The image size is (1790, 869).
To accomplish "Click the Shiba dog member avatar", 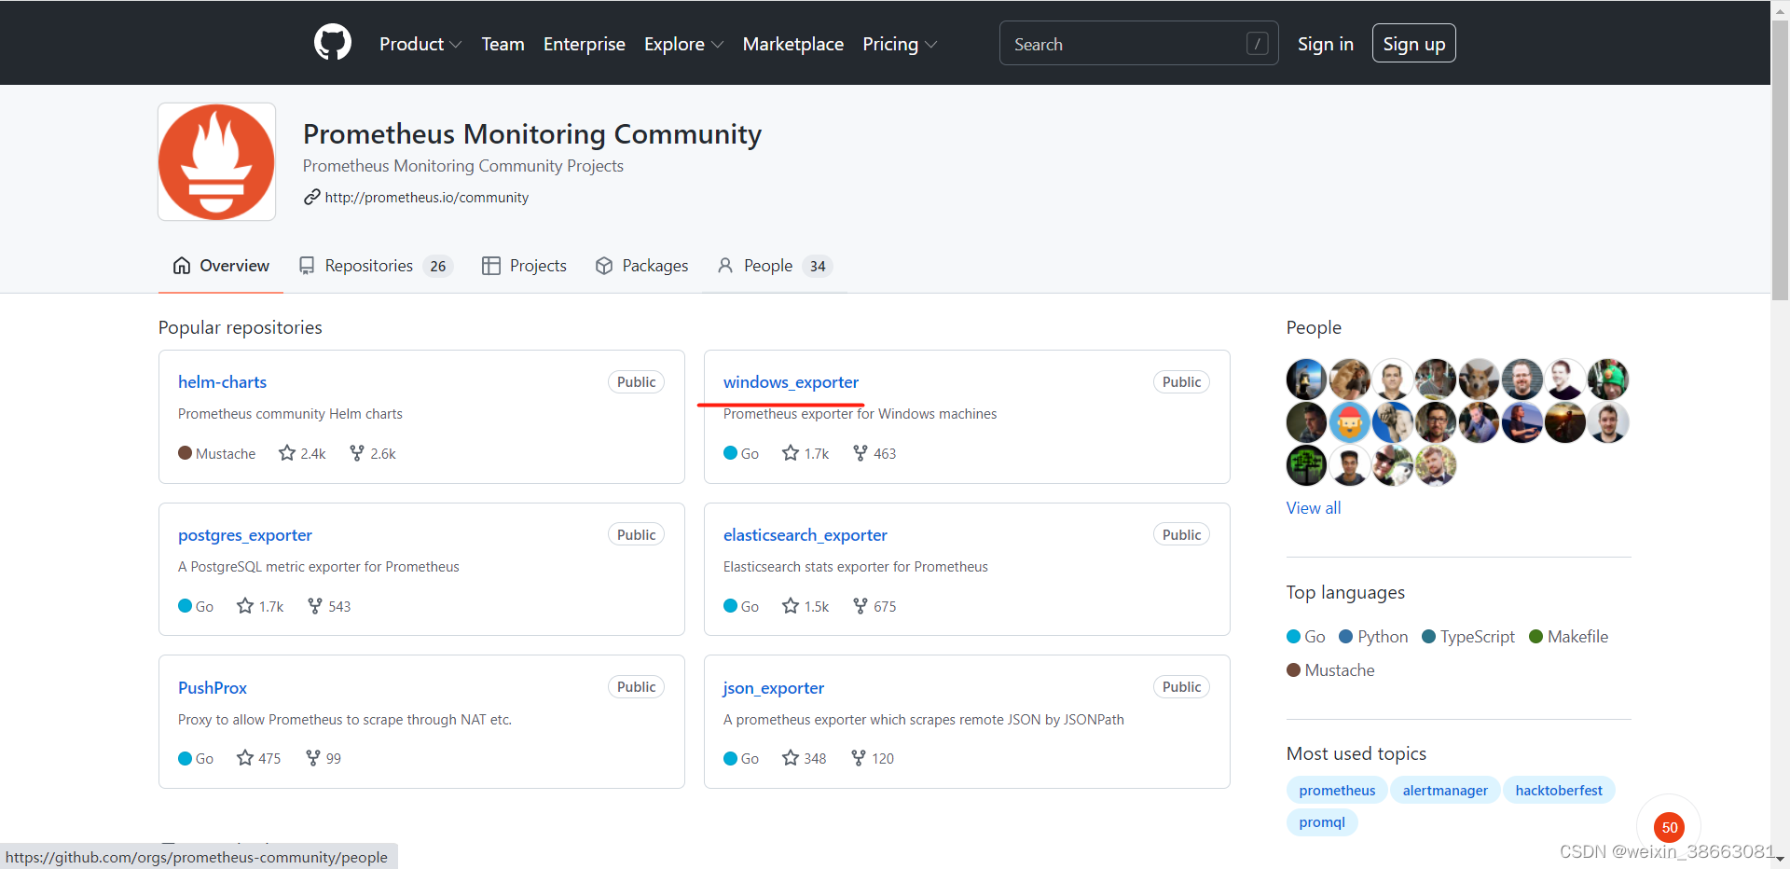I will pos(1479,379).
